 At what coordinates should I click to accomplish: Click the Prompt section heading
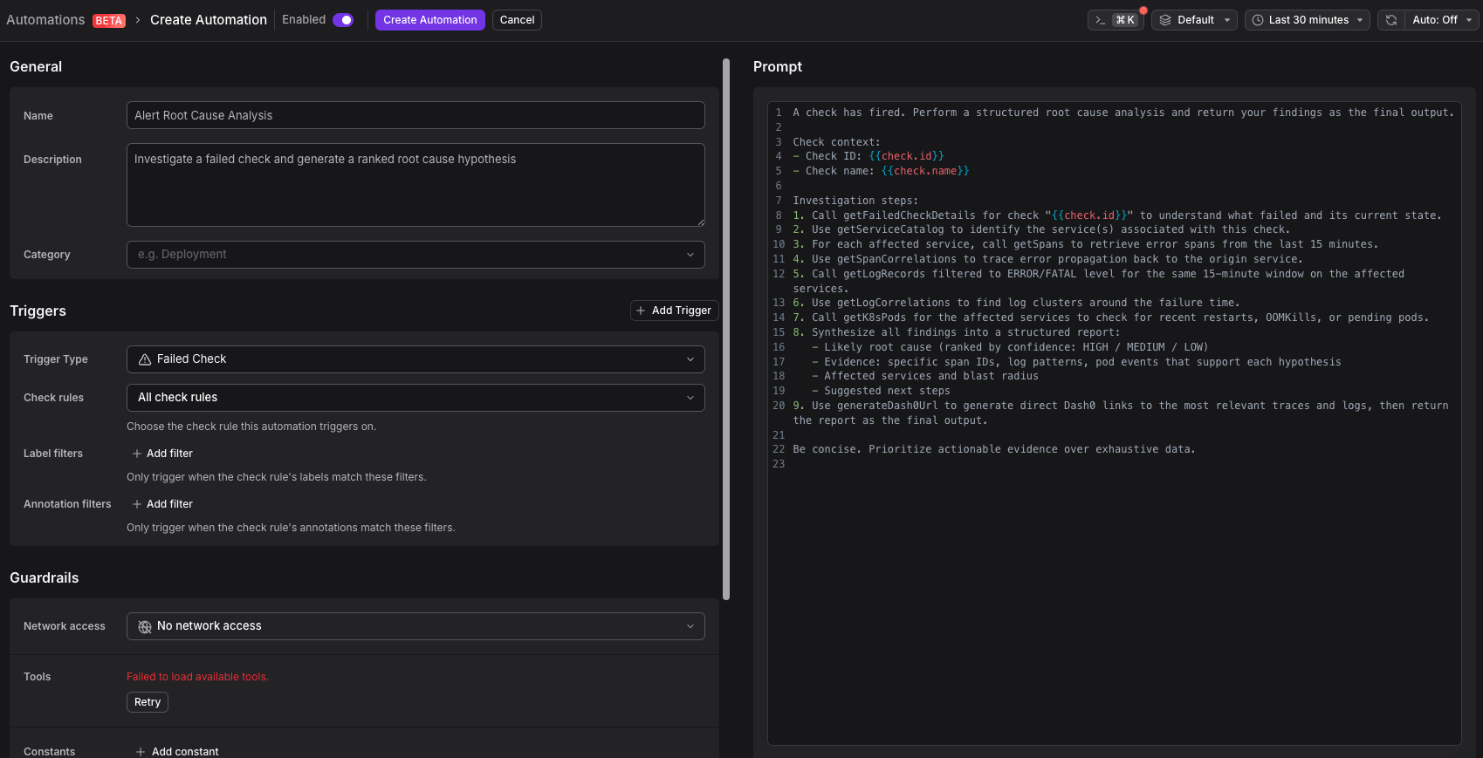pyautogui.click(x=778, y=67)
